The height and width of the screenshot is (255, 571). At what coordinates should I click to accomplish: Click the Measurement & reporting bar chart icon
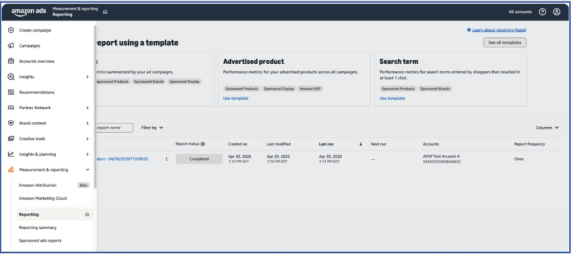pos(11,170)
